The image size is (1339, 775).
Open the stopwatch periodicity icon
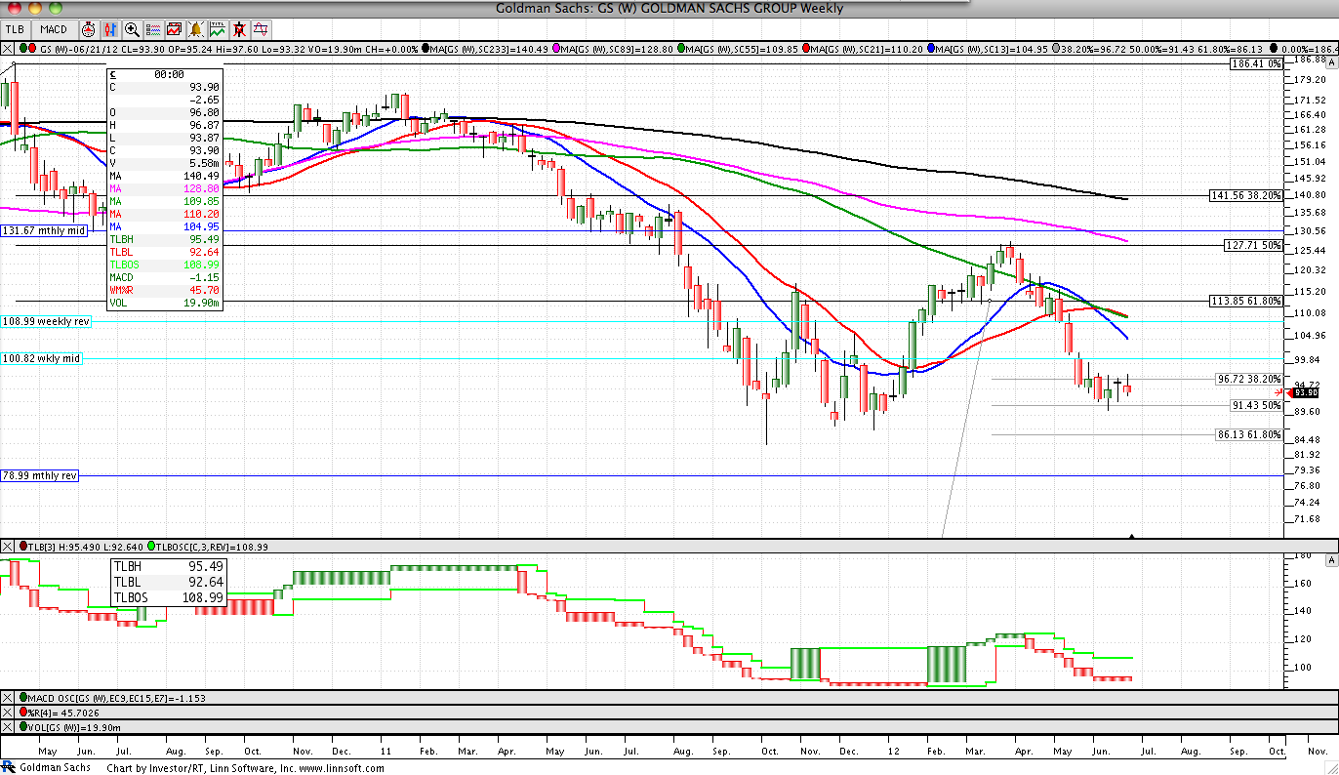88,29
